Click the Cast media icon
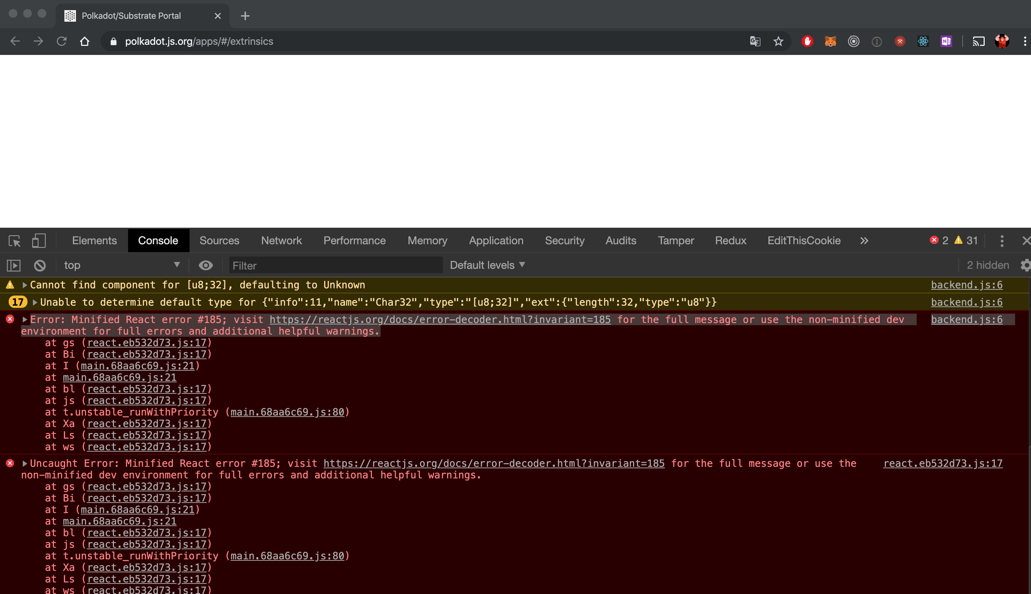This screenshot has height=594, width=1031. pos(979,41)
